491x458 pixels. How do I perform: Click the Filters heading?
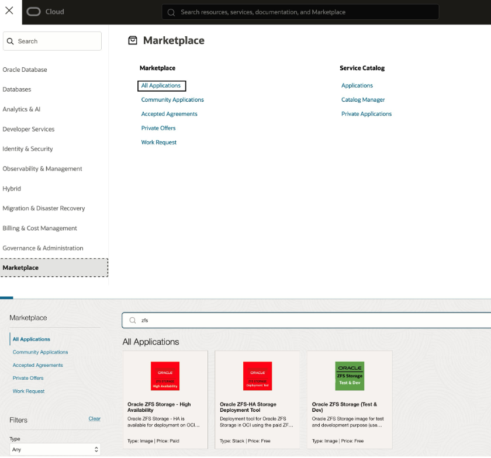point(19,420)
